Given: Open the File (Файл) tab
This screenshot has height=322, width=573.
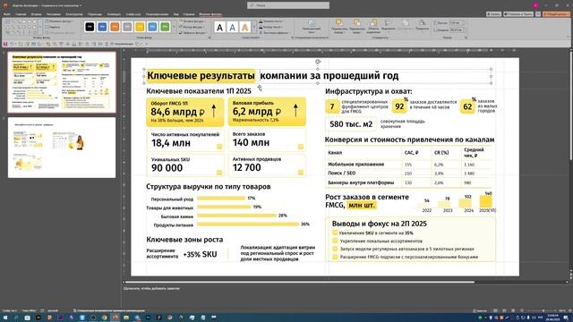Looking at the screenshot, I should point(6,14).
